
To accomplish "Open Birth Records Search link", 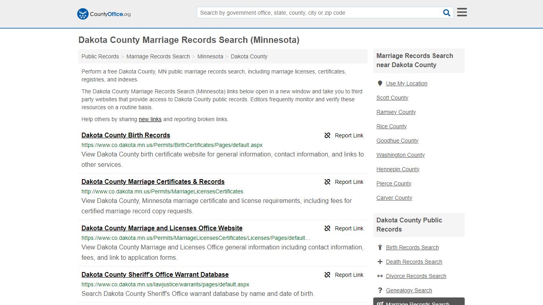I will [x=412, y=247].
